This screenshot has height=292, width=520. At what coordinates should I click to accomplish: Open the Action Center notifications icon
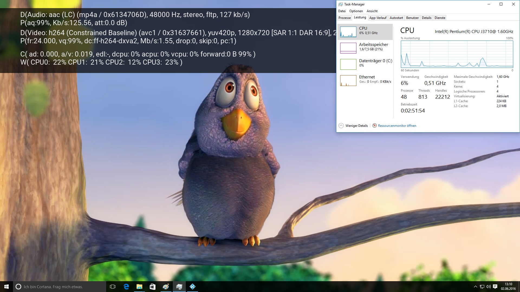[495, 287]
